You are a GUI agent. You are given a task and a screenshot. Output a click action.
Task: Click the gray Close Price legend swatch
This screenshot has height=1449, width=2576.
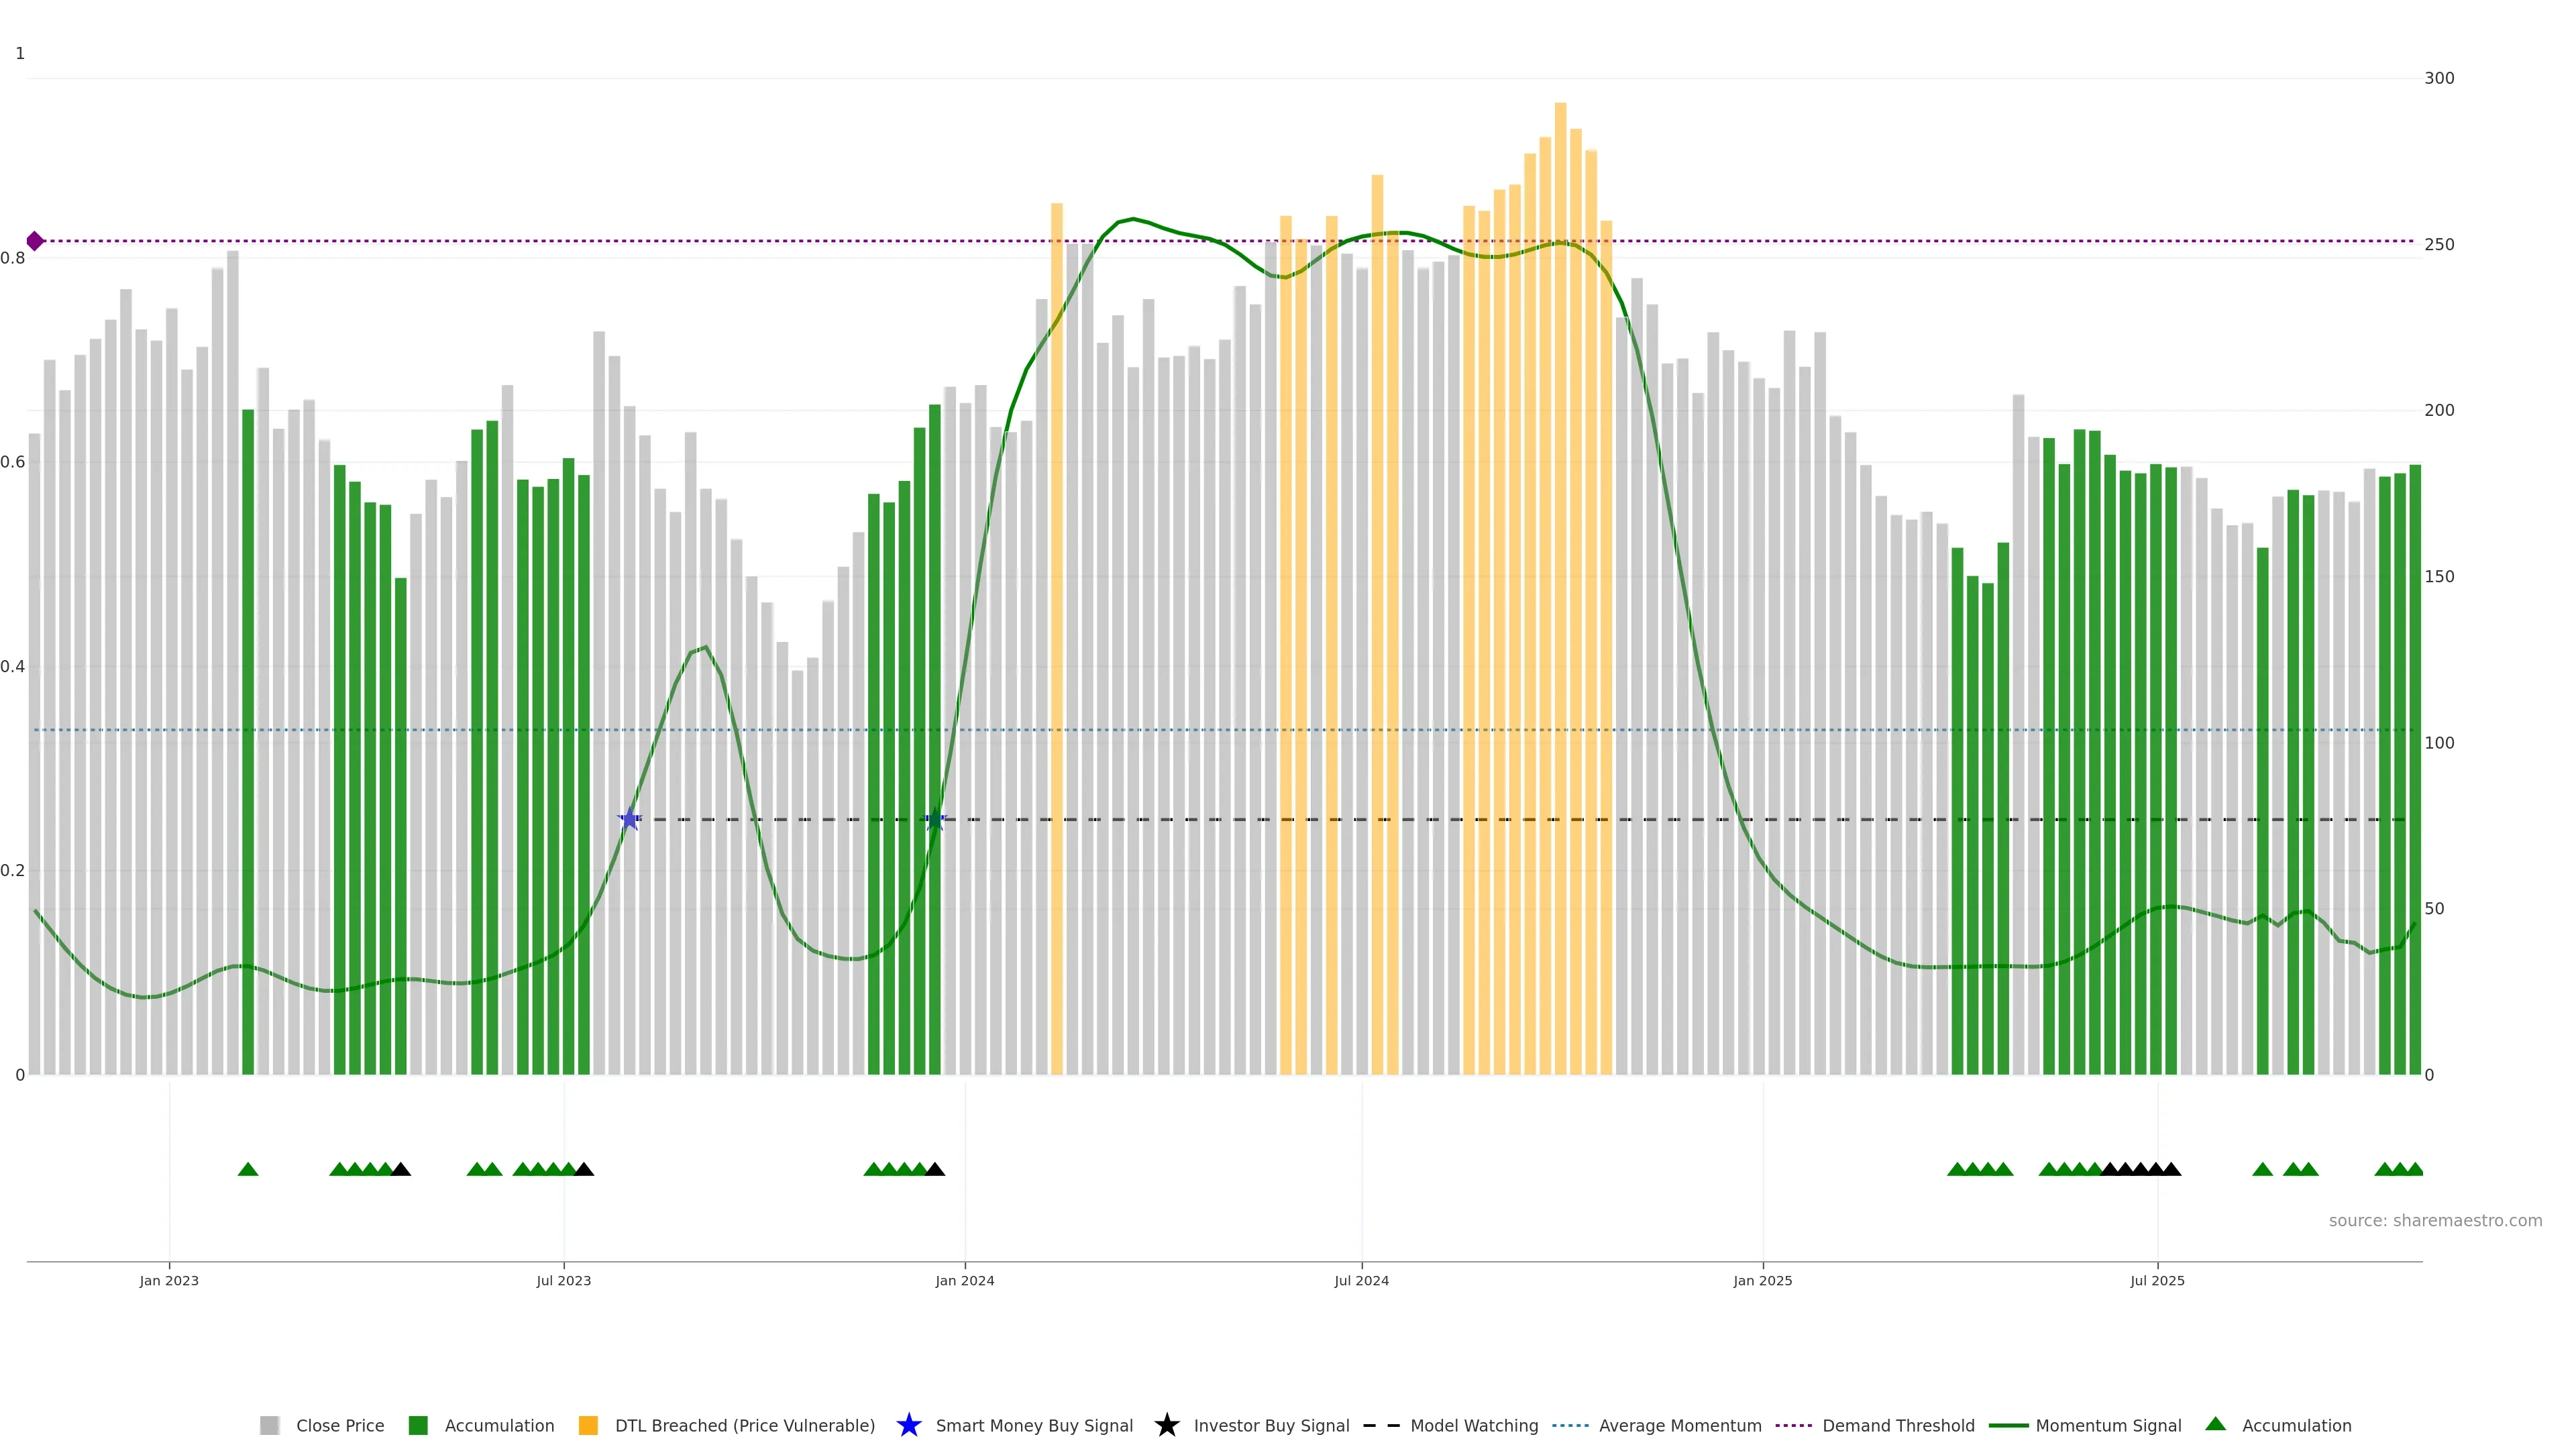coord(269,1425)
